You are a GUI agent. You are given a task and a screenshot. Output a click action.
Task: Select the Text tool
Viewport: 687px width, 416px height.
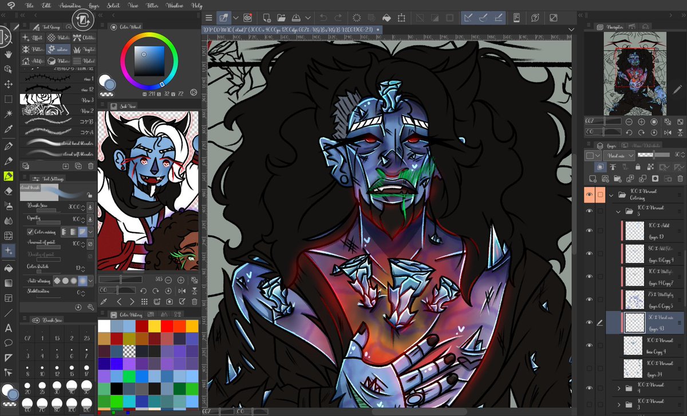click(9, 328)
